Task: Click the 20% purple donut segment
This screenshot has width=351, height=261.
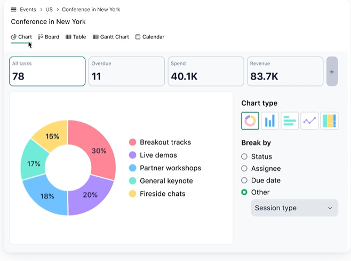Action: click(x=90, y=195)
